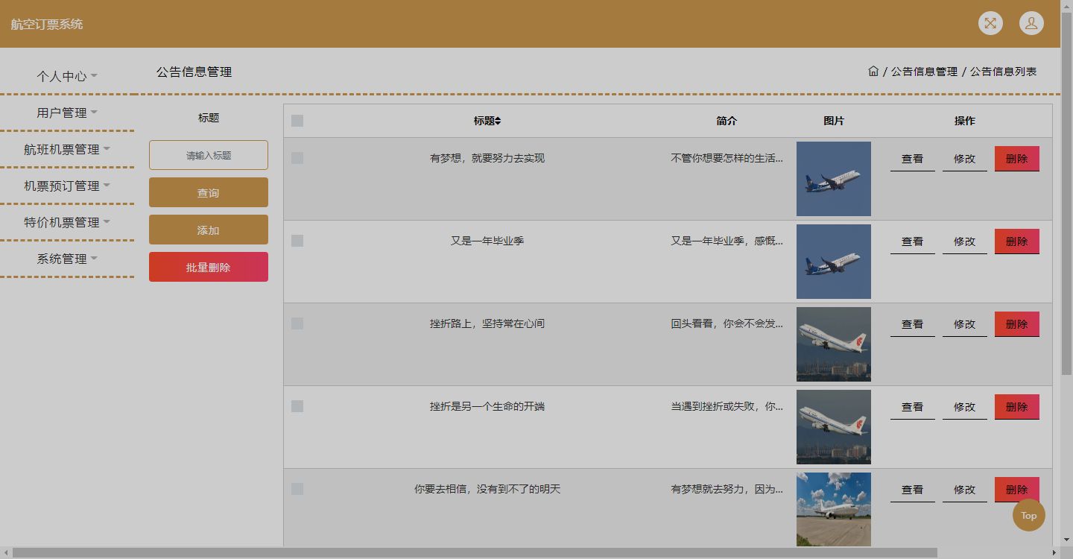The width and height of the screenshot is (1073, 559).
Task: Open the 系统管理 menu
Action: coord(63,259)
